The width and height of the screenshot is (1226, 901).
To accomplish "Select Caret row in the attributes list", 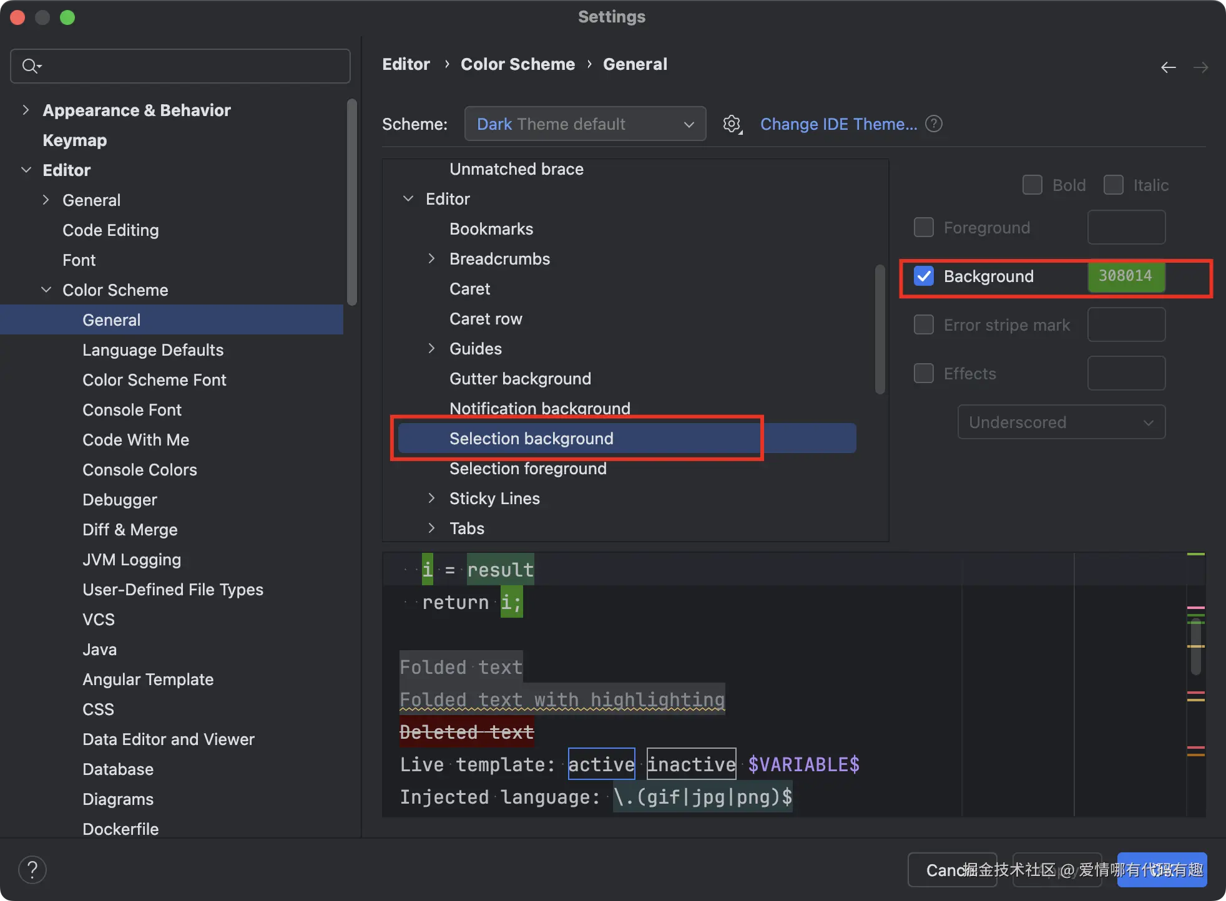I will pos(486,319).
